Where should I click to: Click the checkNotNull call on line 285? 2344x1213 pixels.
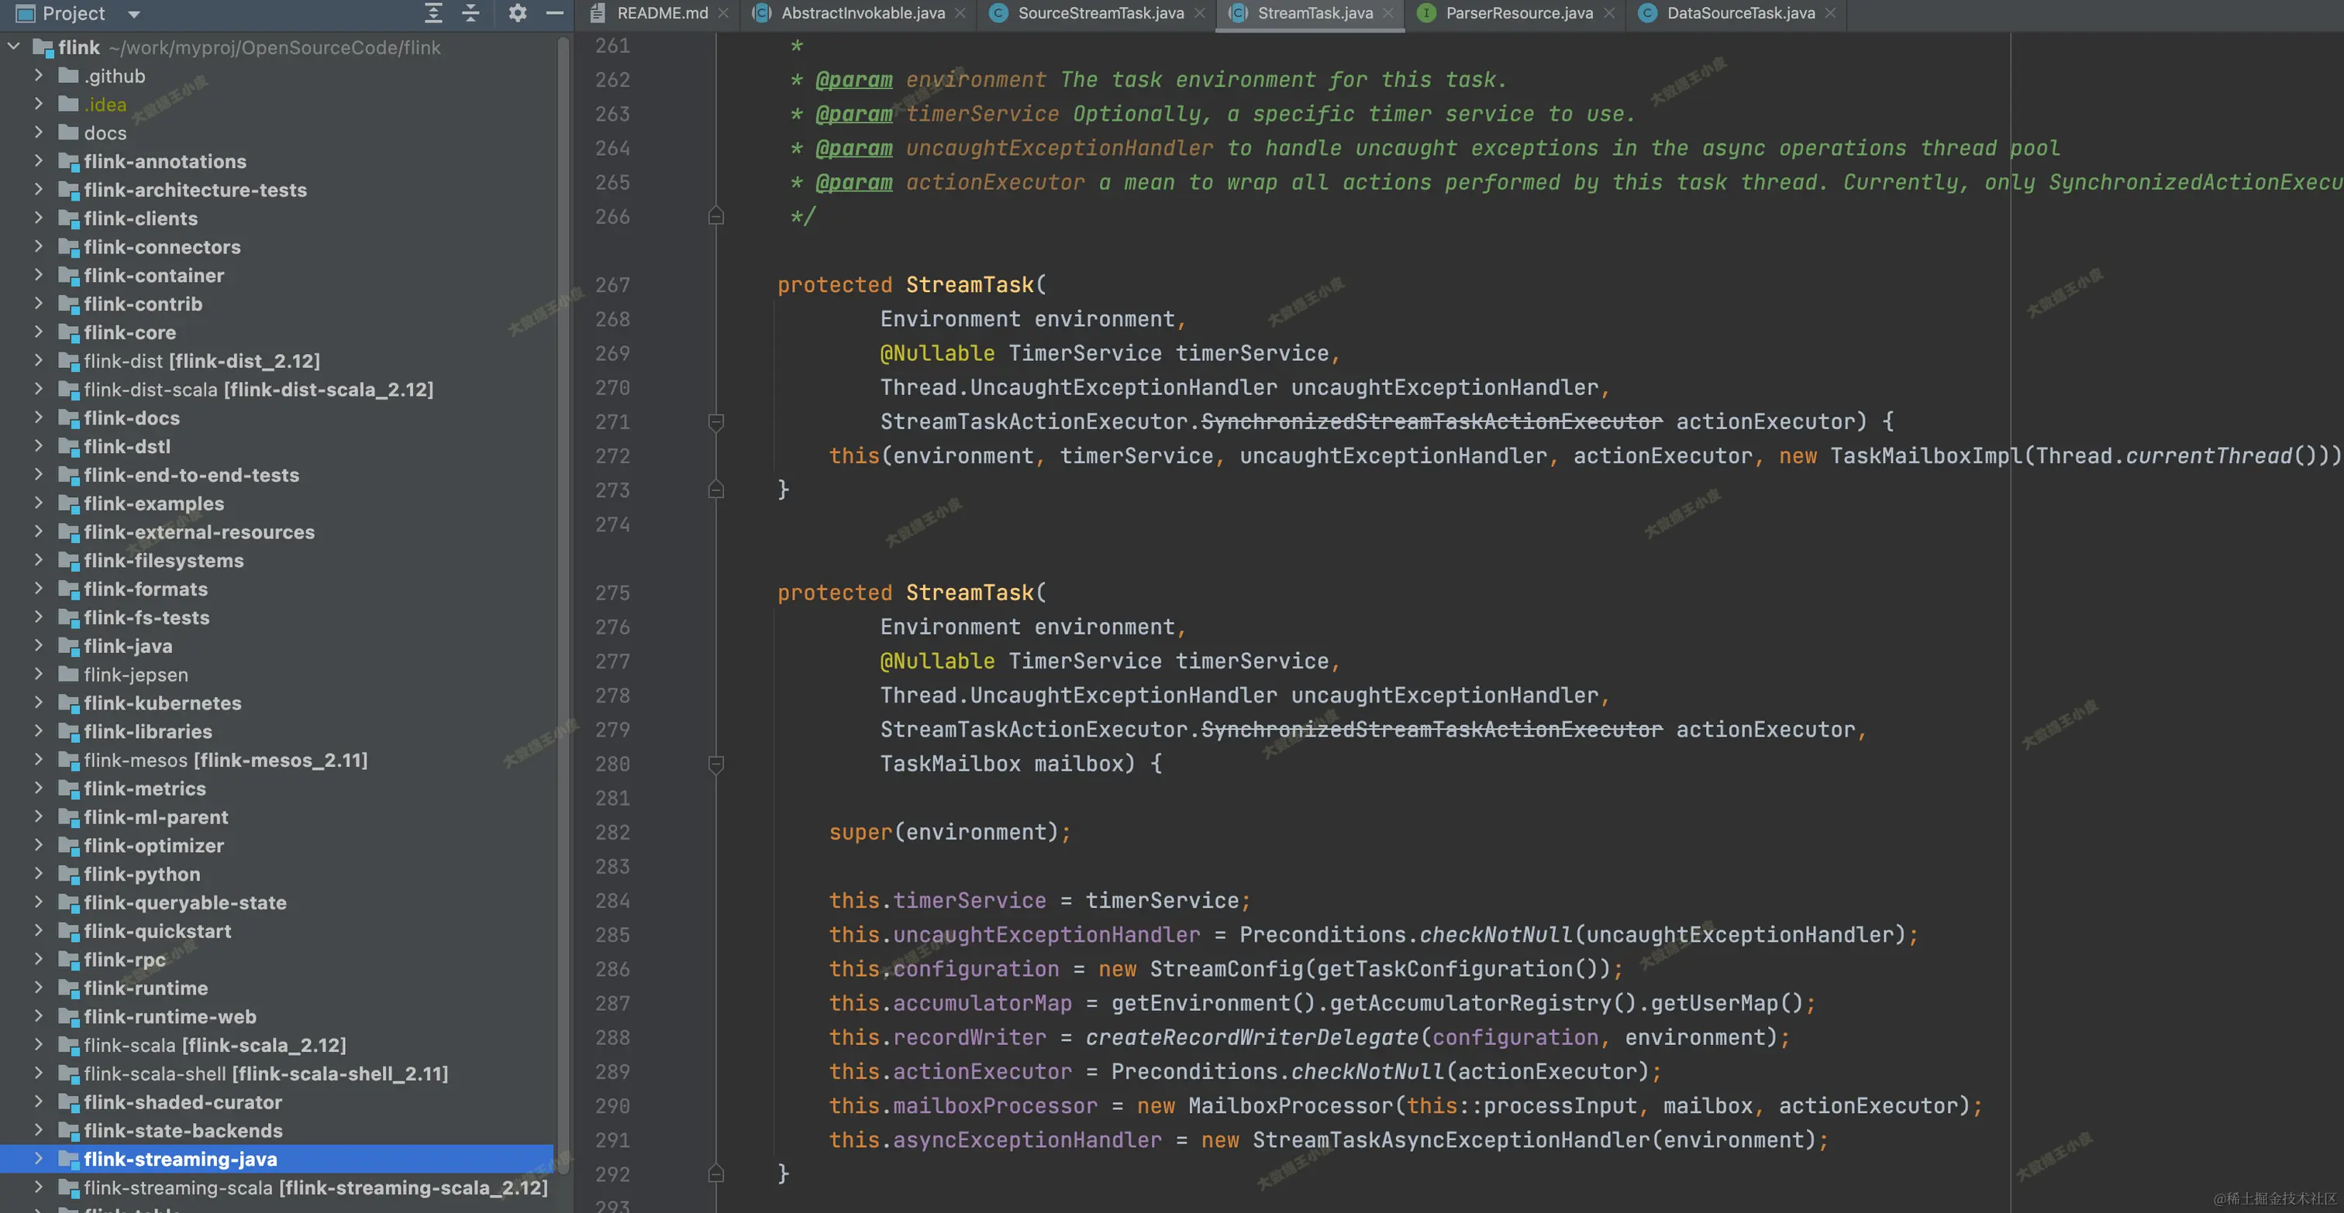[x=1495, y=935]
